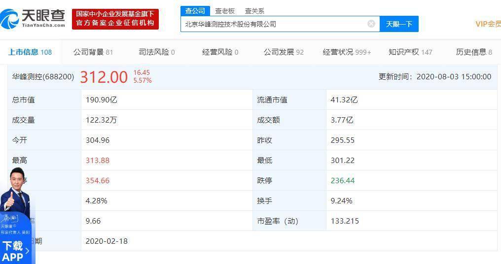Click the limit-down price 236.44
The height and width of the screenshot is (264, 501).
[x=343, y=180]
